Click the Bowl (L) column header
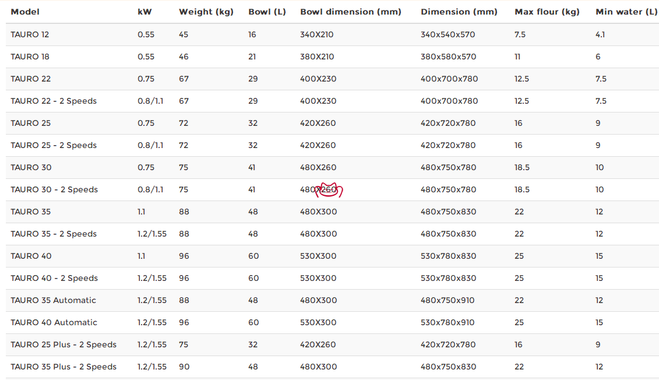The width and height of the screenshot is (659, 380). (267, 12)
